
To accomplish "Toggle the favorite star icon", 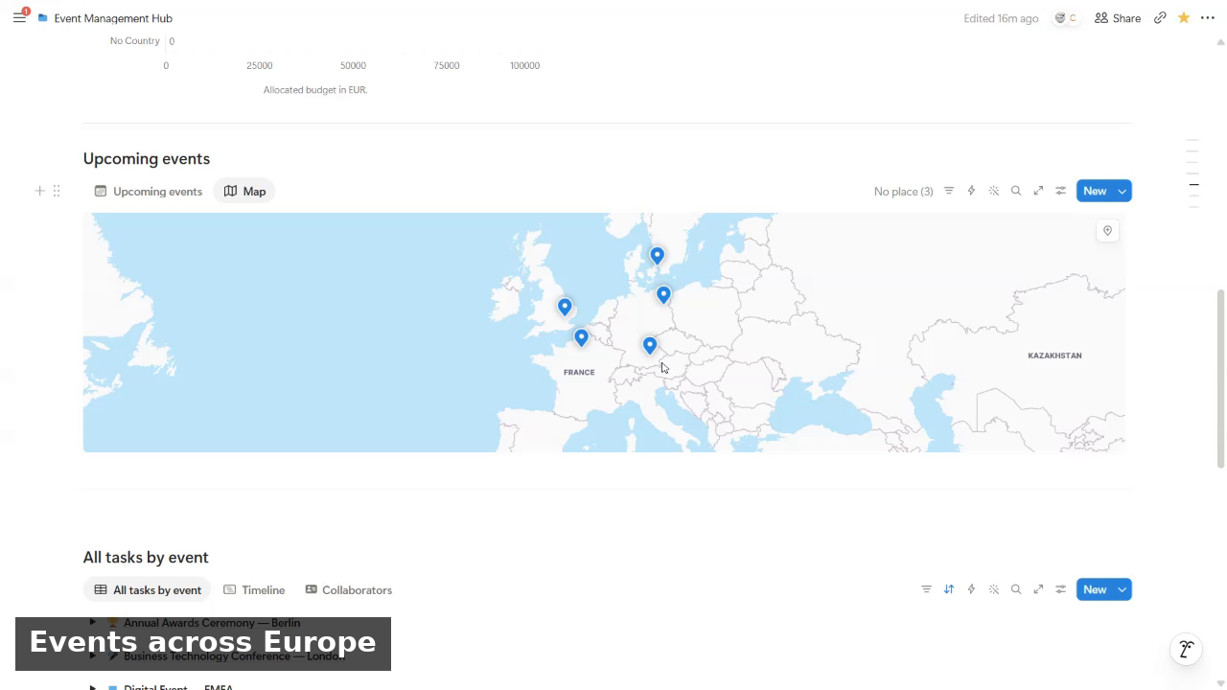I will (x=1184, y=18).
